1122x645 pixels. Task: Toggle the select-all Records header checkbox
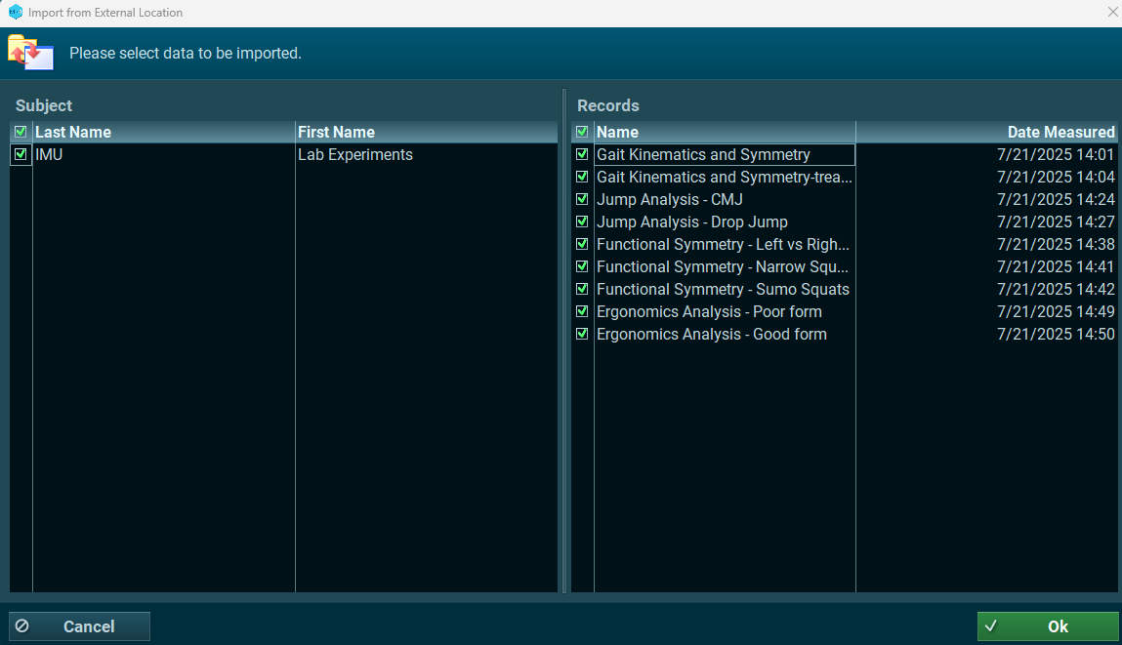pos(582,132)
